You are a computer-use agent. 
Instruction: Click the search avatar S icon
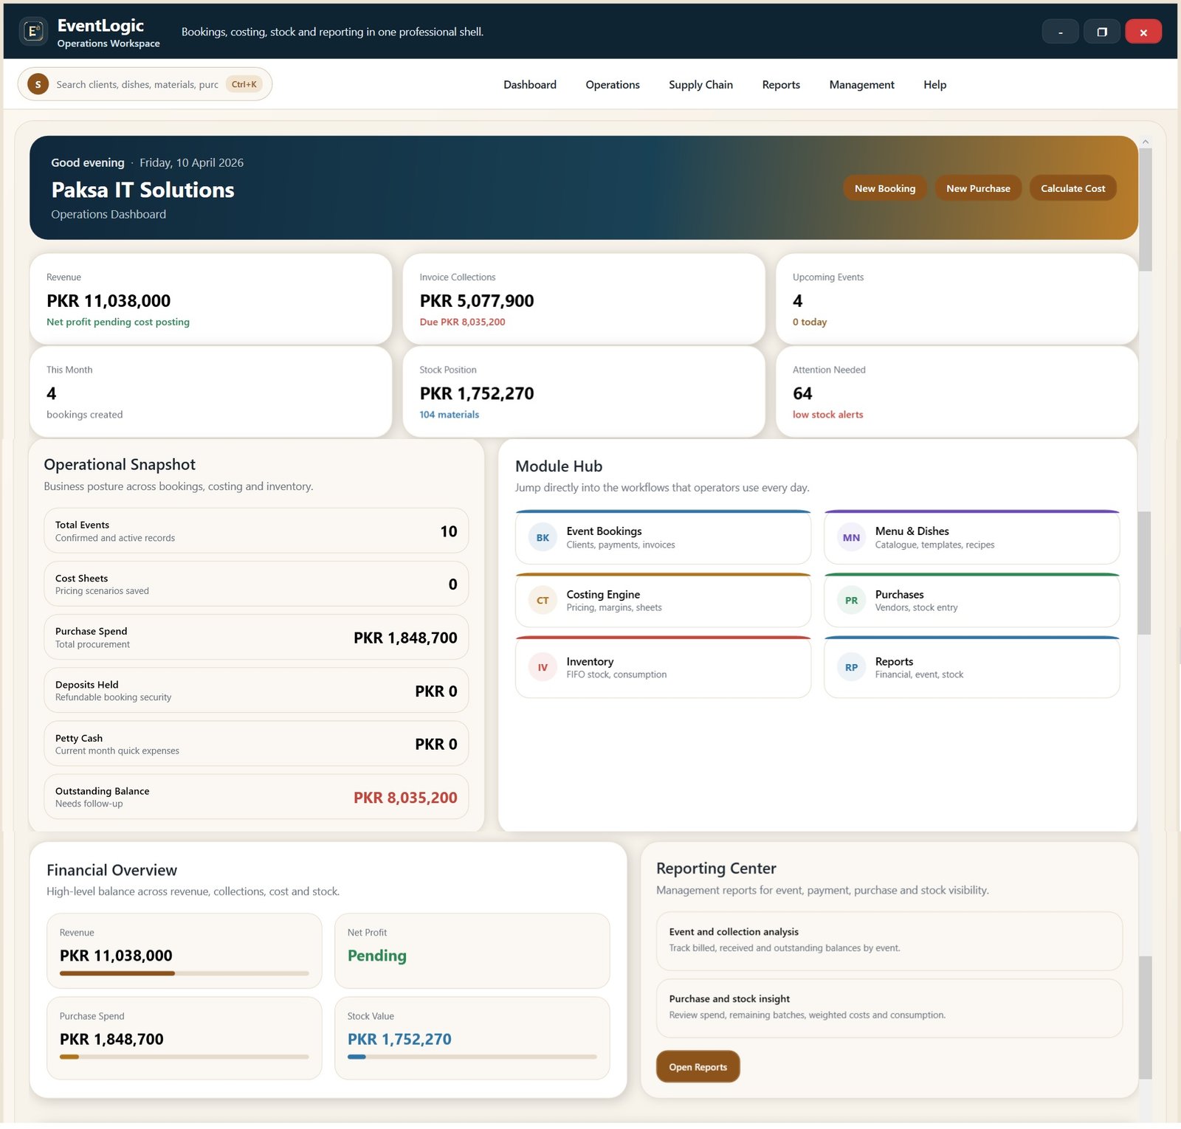pos(38,85)
